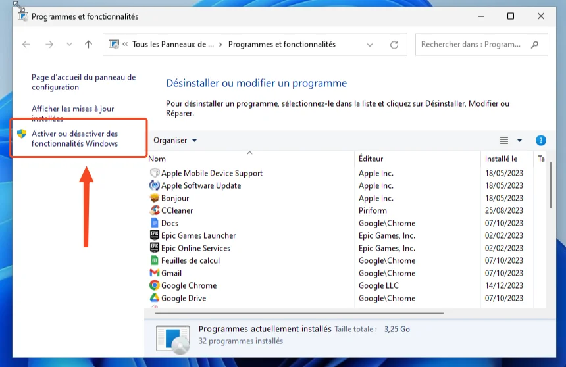Click the vertical scrollbar of program list
The width and height of the screenshot is (566, 367).
pos(550,185)
